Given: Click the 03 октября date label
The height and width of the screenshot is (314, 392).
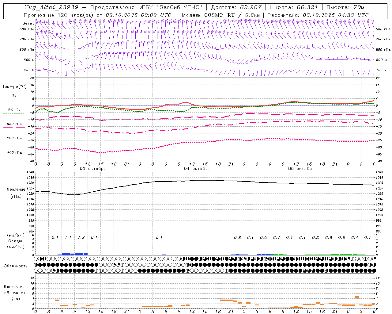Looking at the screenshot, I should click(93, 169).
